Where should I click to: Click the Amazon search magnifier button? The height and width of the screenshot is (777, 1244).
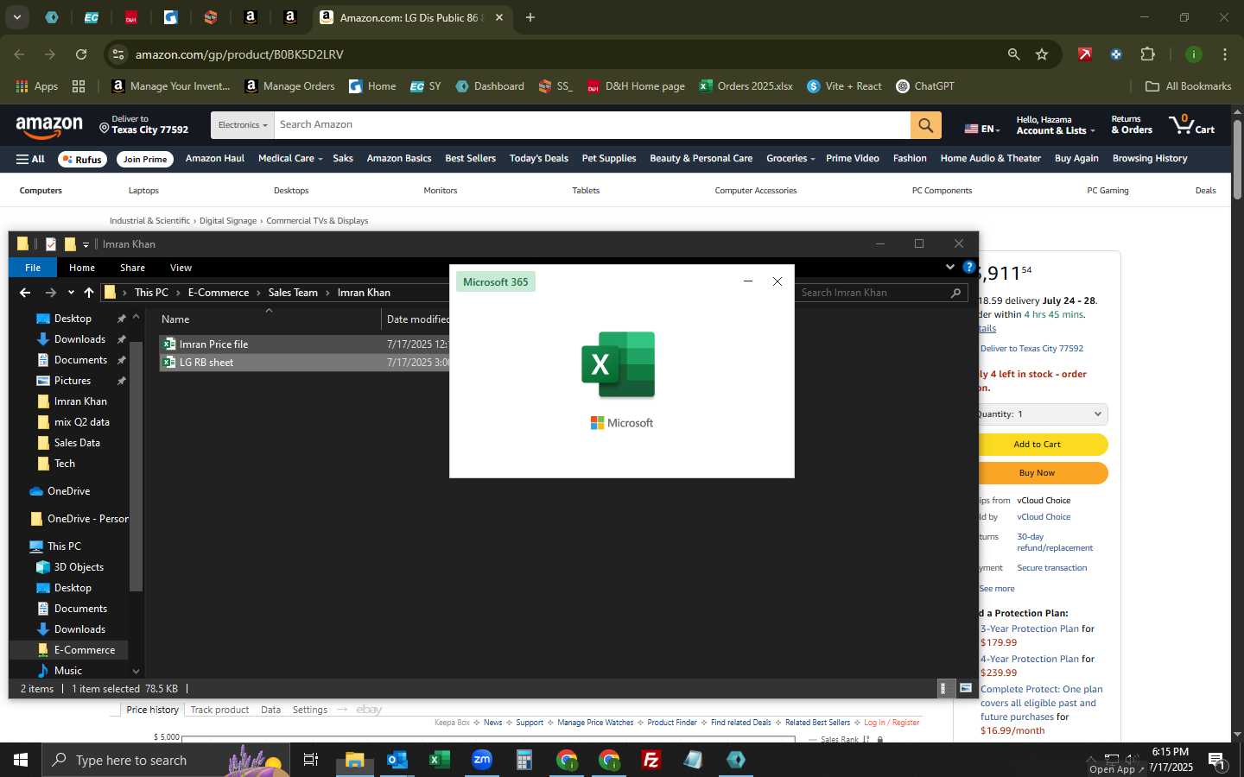pos(925,125)
